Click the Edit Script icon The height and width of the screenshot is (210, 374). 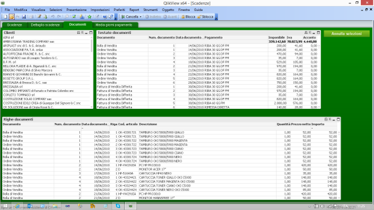(x=39, y=17)
